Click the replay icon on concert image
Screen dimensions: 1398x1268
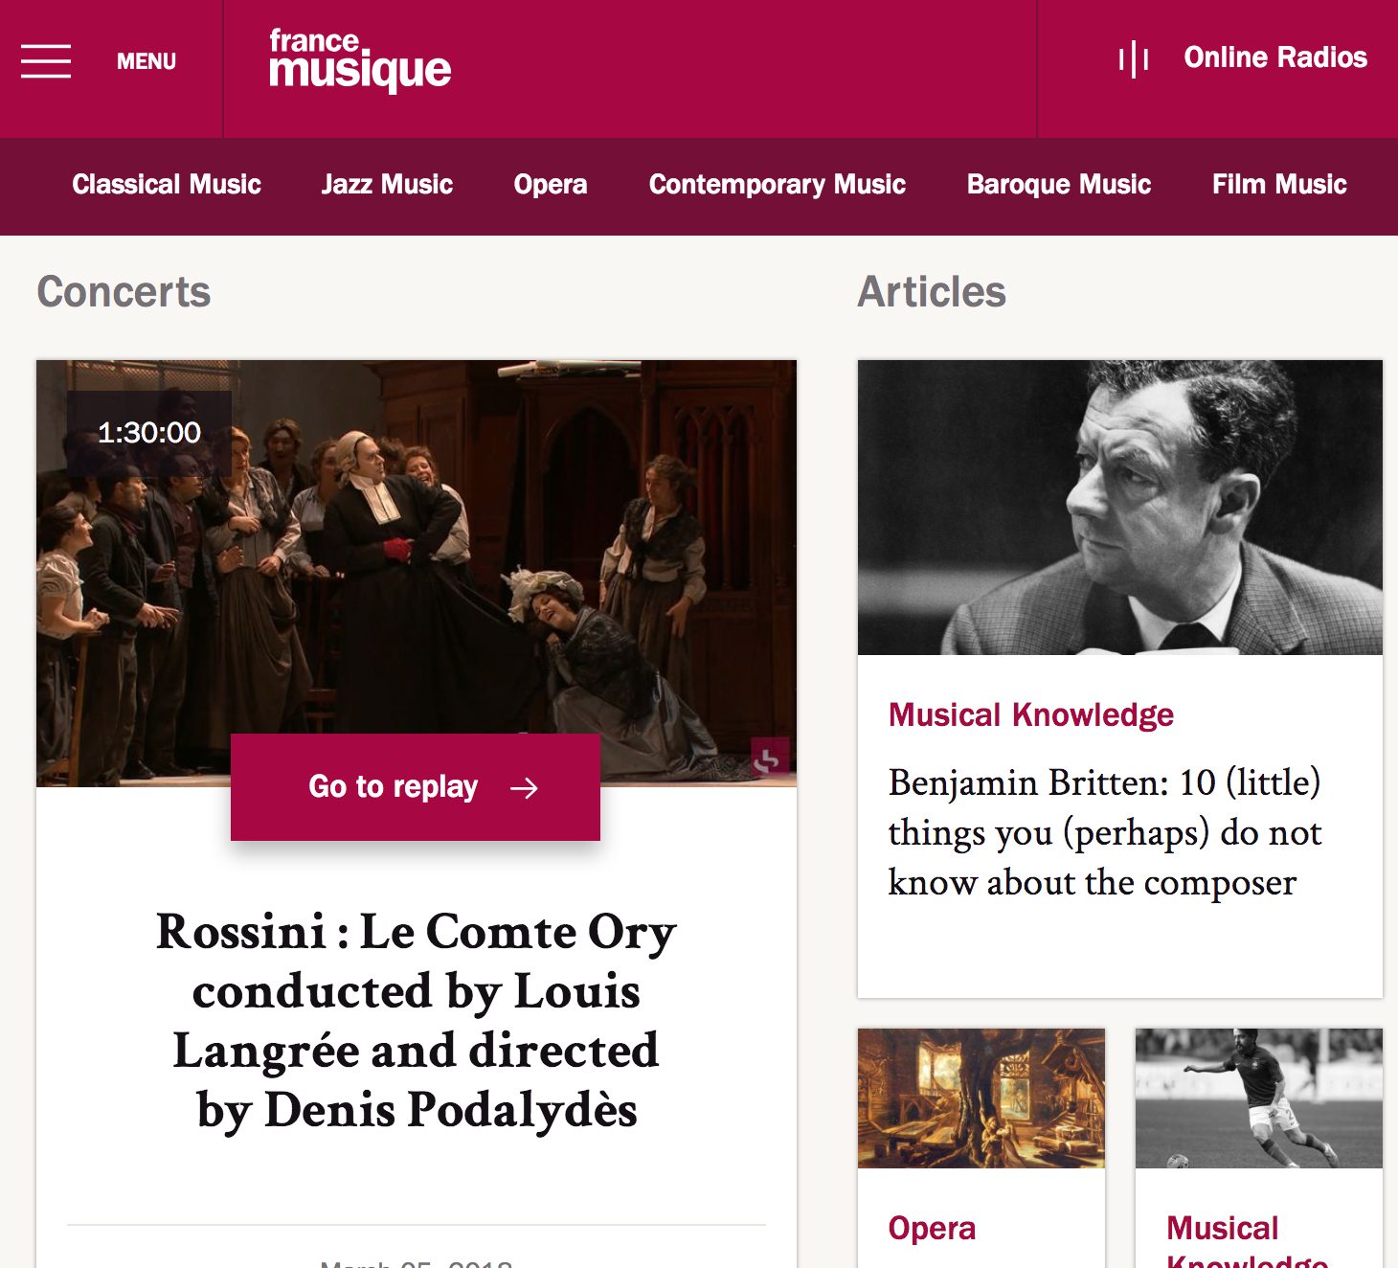pos(769,758)
